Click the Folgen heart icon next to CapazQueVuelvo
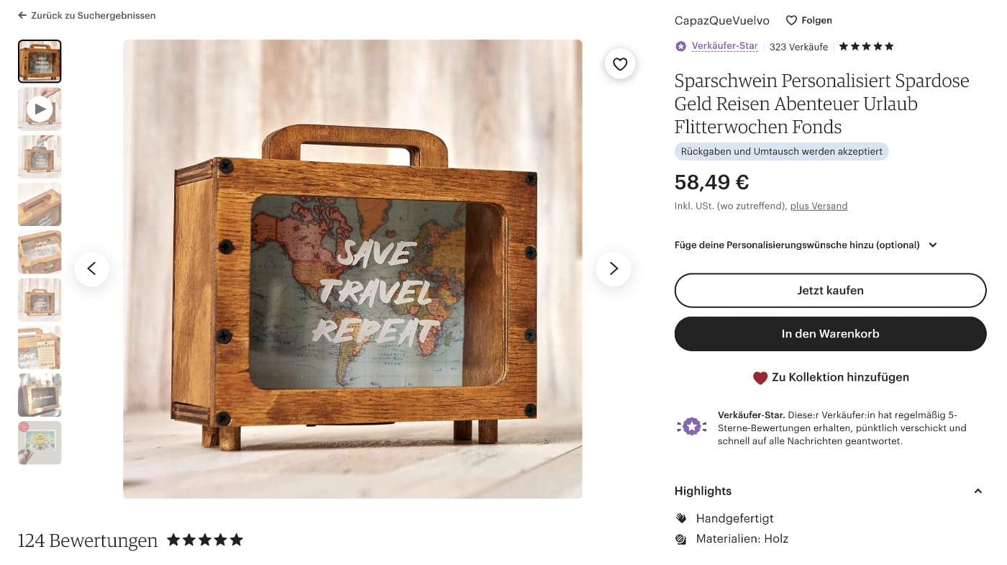 [x=791, y=20]
